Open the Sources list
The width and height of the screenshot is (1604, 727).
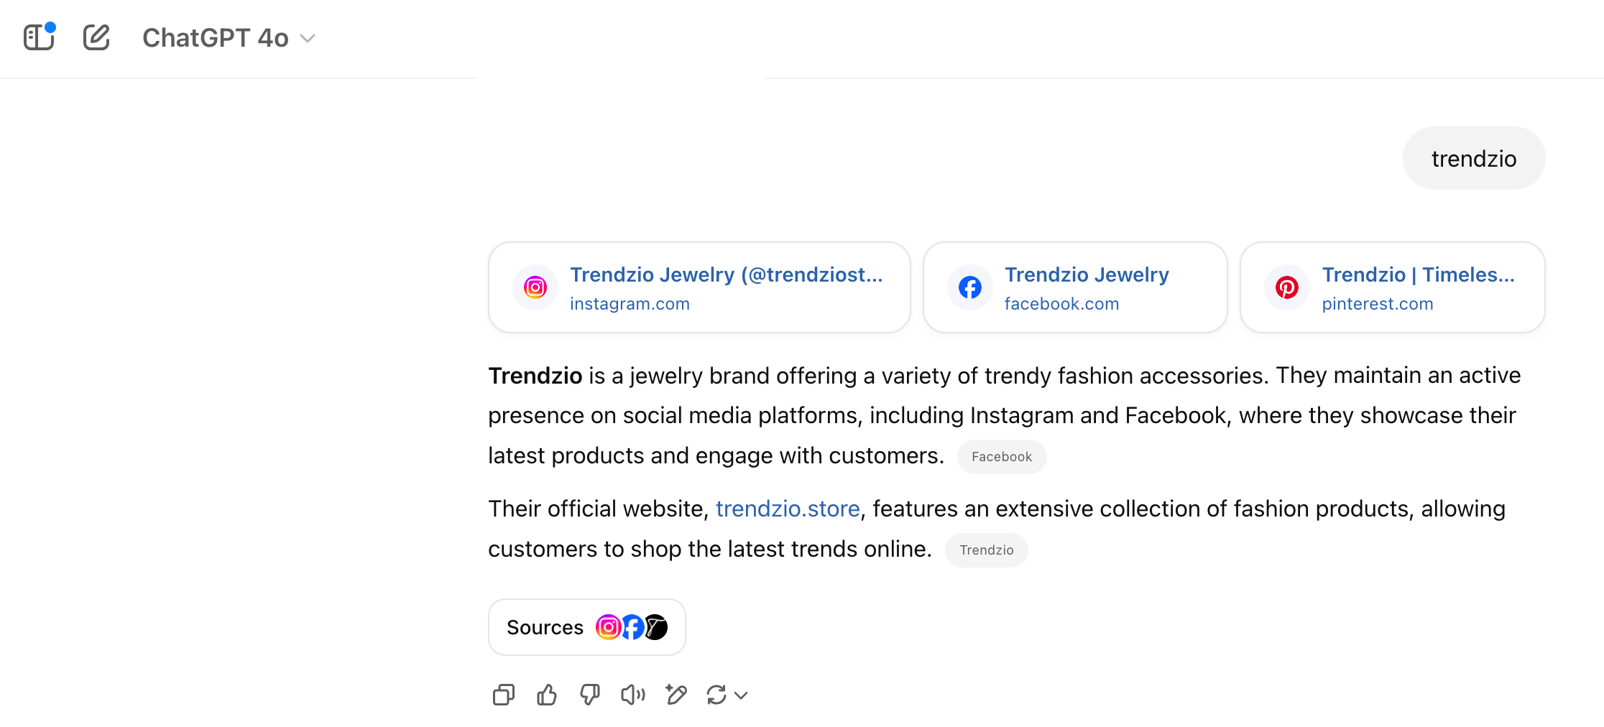coord(586,627)
